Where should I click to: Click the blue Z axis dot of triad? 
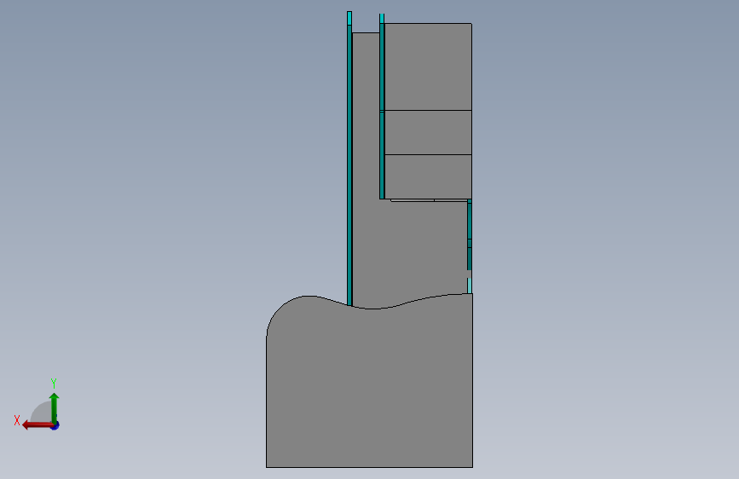[55, 426]
